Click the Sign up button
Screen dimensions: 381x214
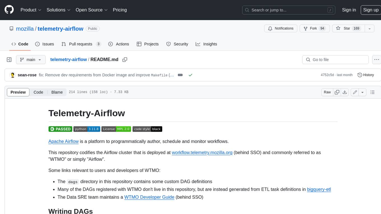tap(371, 10)
